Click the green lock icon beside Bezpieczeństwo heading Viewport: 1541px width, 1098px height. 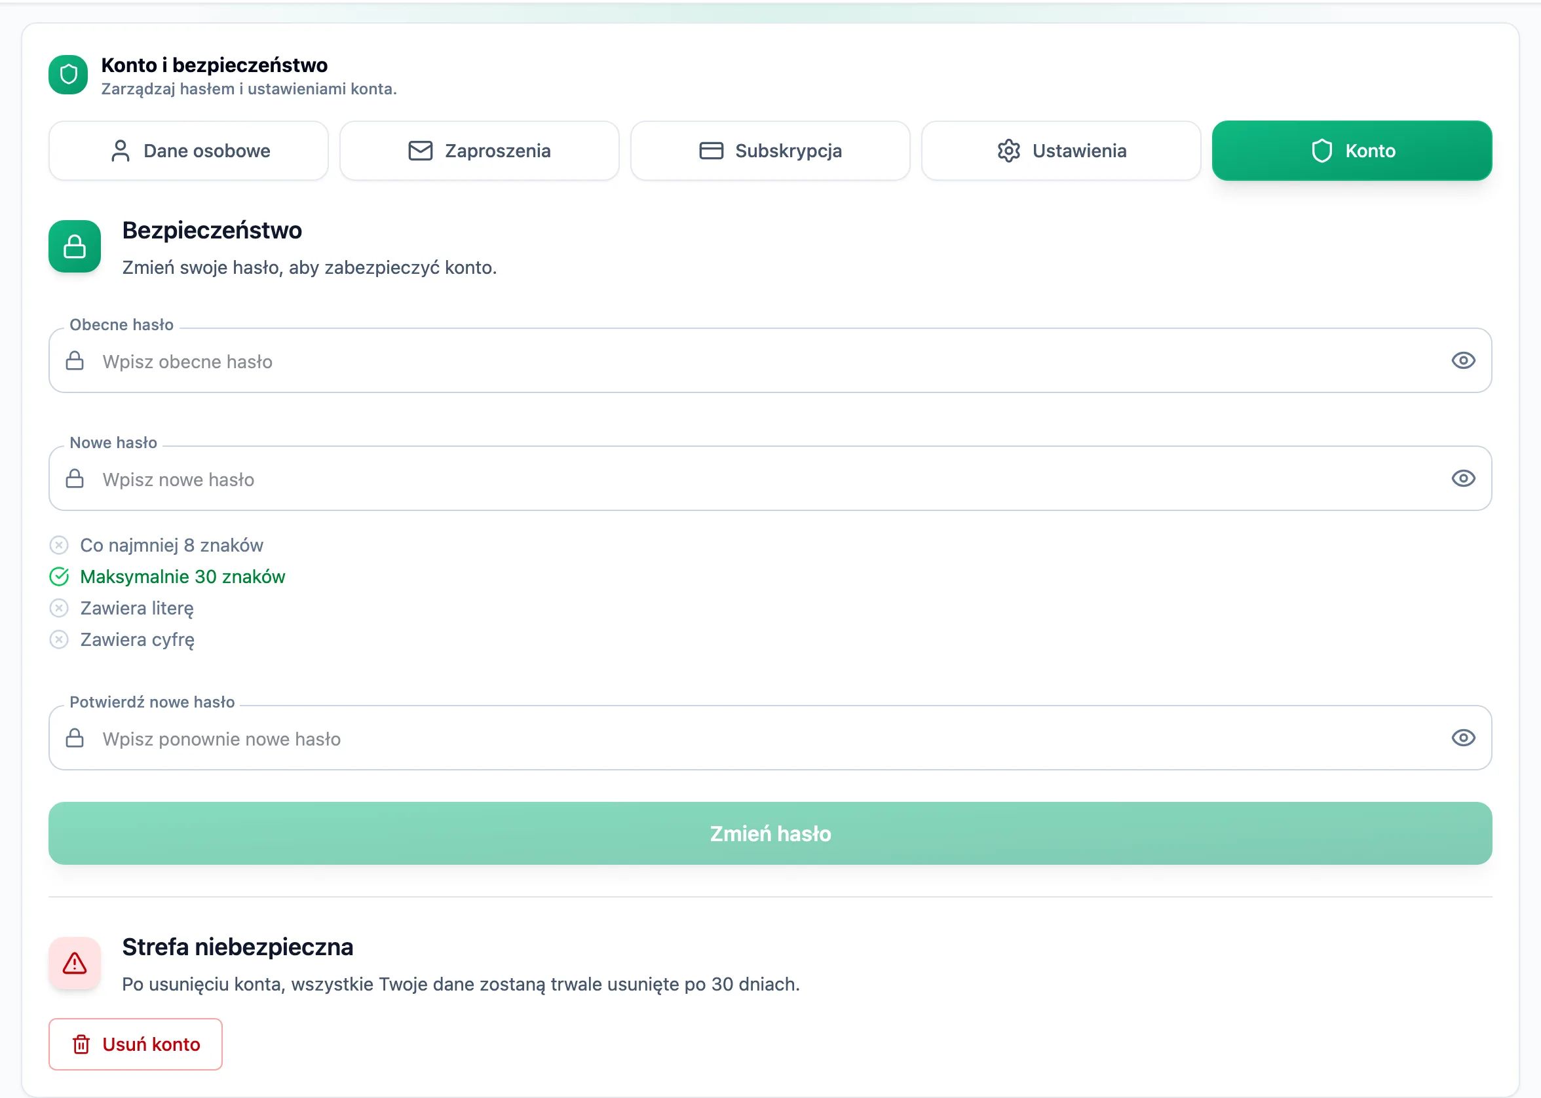pyautogui.click(x=75, y=247)
